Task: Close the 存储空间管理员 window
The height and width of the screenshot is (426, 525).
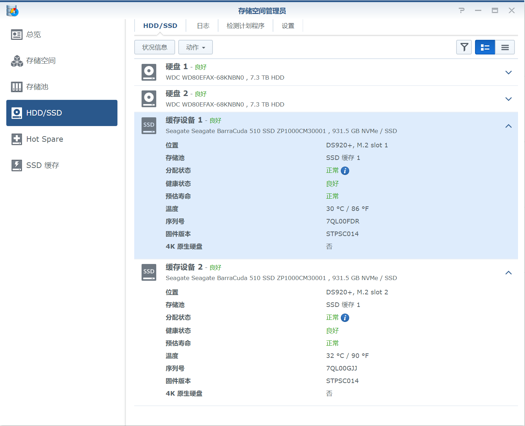Action: tap(512, 10)
